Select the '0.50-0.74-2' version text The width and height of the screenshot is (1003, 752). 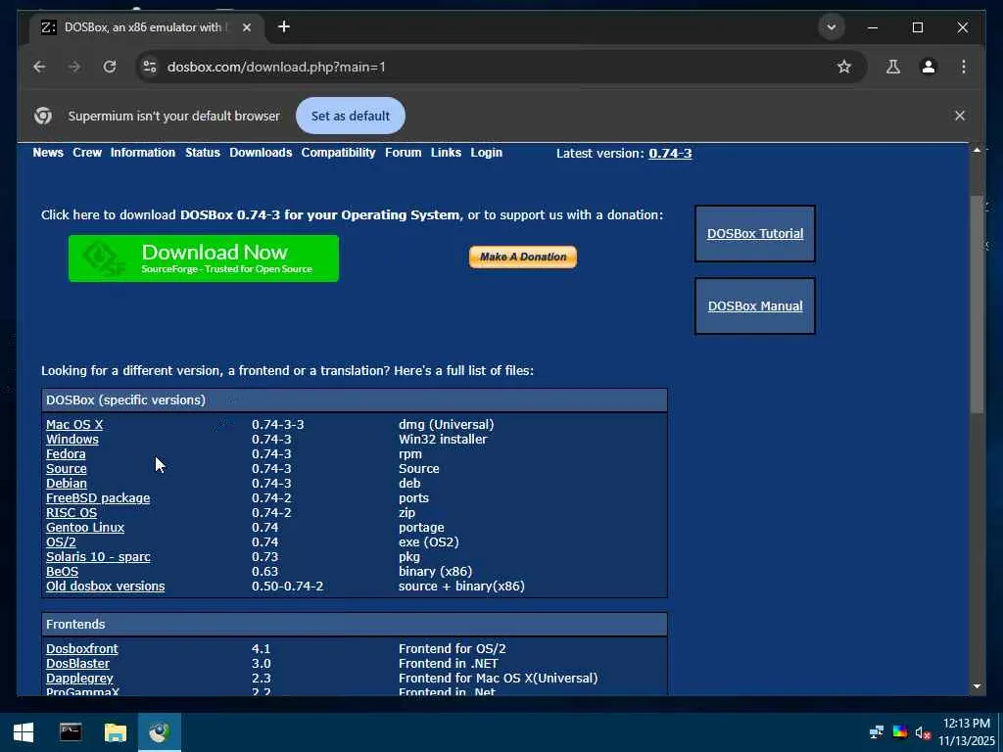coord(287,587)
